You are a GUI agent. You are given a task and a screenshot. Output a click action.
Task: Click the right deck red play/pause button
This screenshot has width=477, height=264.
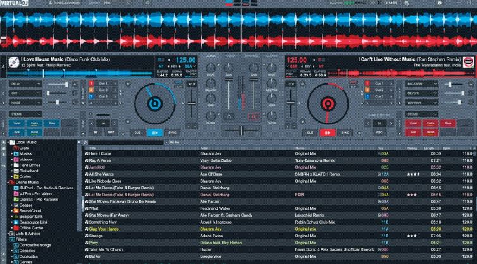pyautogui.click(x=328, y=133)
